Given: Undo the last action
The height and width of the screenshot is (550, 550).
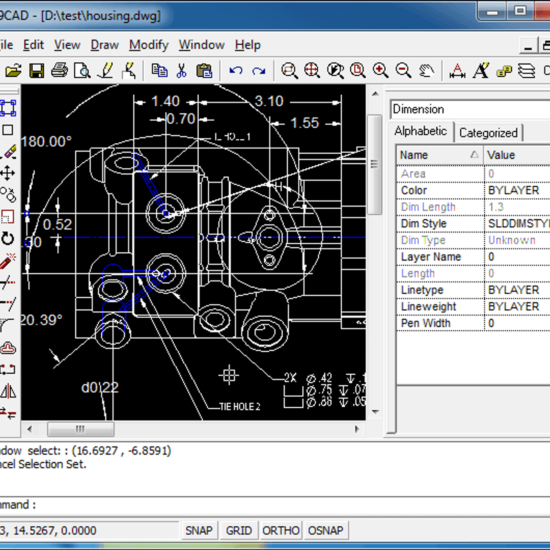Looking at the screenshot, I should [x=235, y=70].
